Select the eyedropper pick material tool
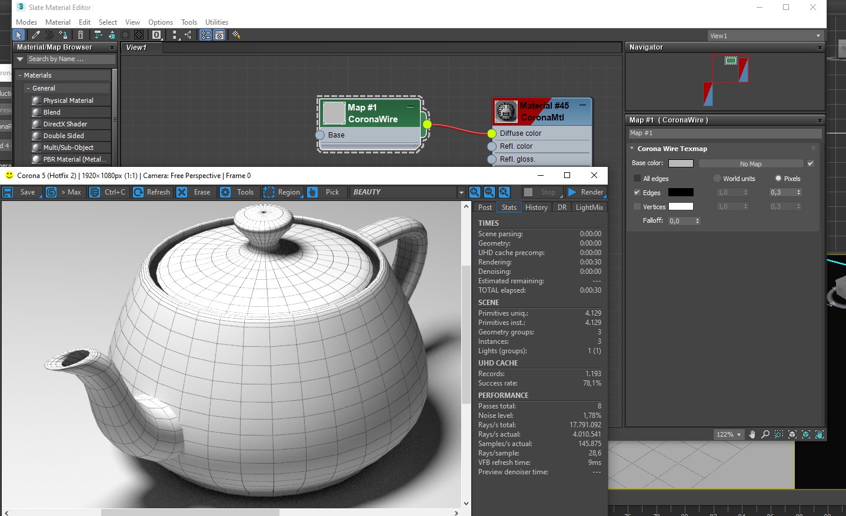The height and width of the screenshot is (516, 846). (x=36, y=35)
